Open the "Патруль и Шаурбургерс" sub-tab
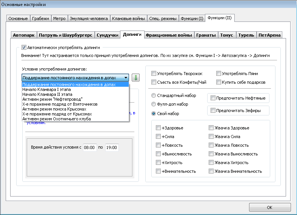Image resolution: width=297 pixels, height=215 pixels. [x=66, y=35]
